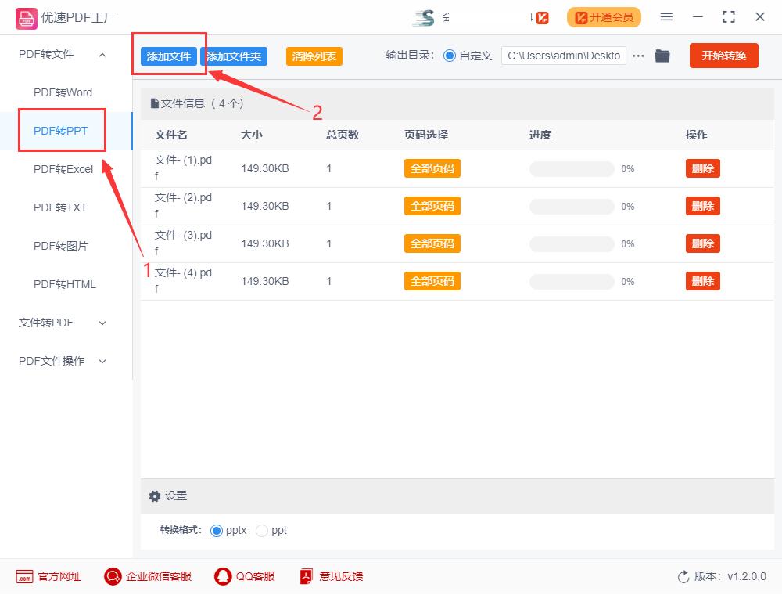Click the QQ客服 icon in footer
Image resolution: width=782 pixels, height=595 pixels.
pyautogui.click(x=222, y=576)
